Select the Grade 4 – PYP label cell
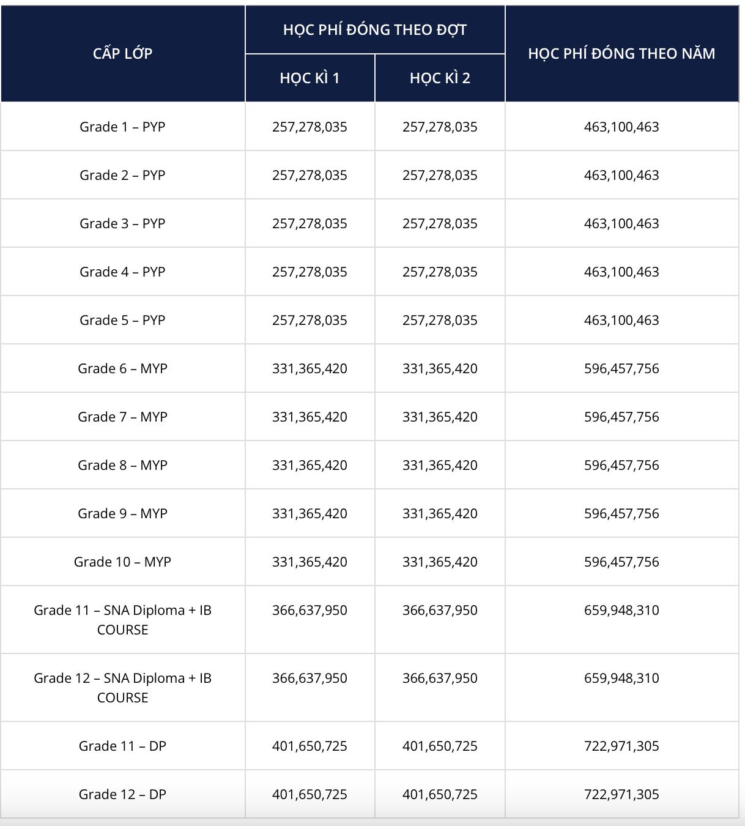This screenshot has width=745, height=826. tap(122, 272)
